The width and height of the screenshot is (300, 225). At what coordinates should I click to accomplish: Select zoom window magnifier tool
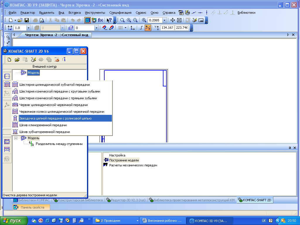[x=122, y=20]
